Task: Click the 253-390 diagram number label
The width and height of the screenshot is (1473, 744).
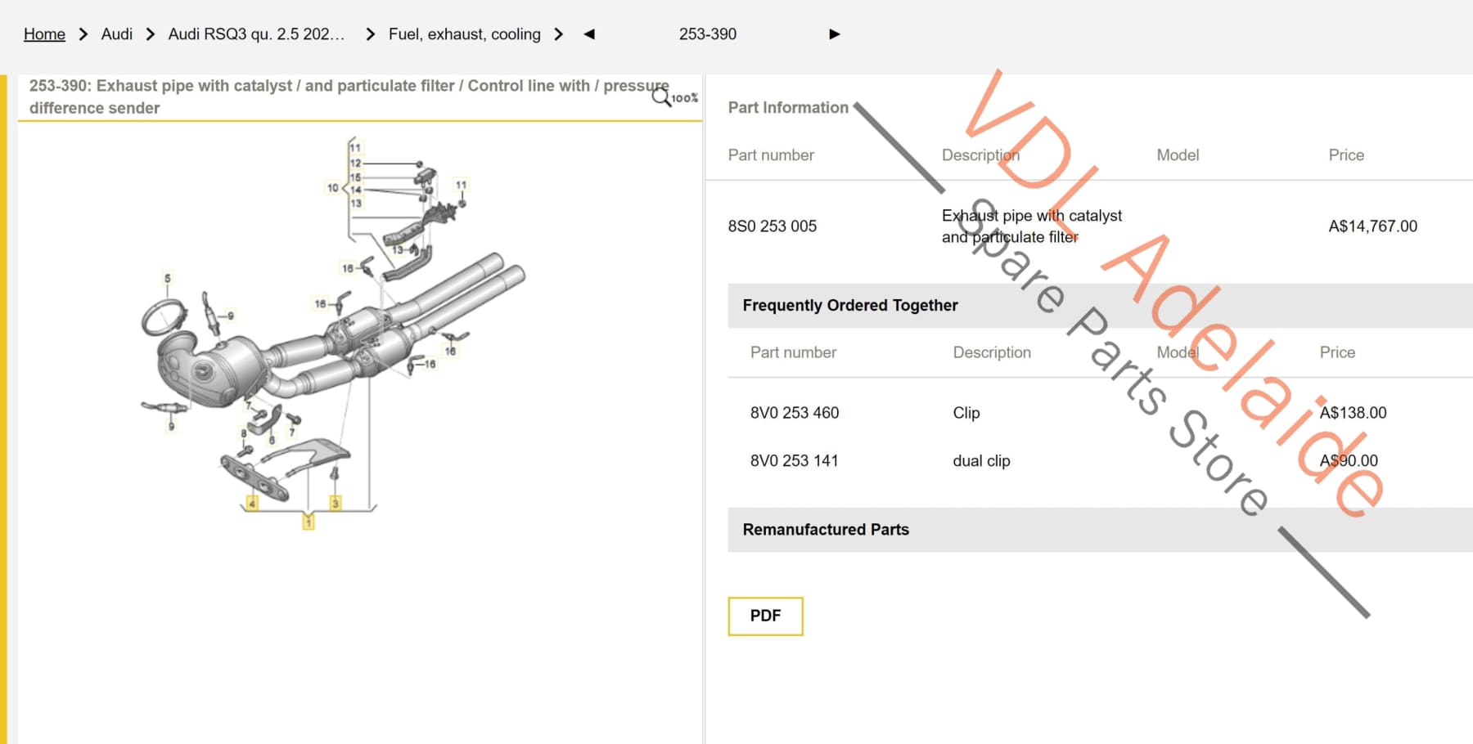Action: (707, 34)
